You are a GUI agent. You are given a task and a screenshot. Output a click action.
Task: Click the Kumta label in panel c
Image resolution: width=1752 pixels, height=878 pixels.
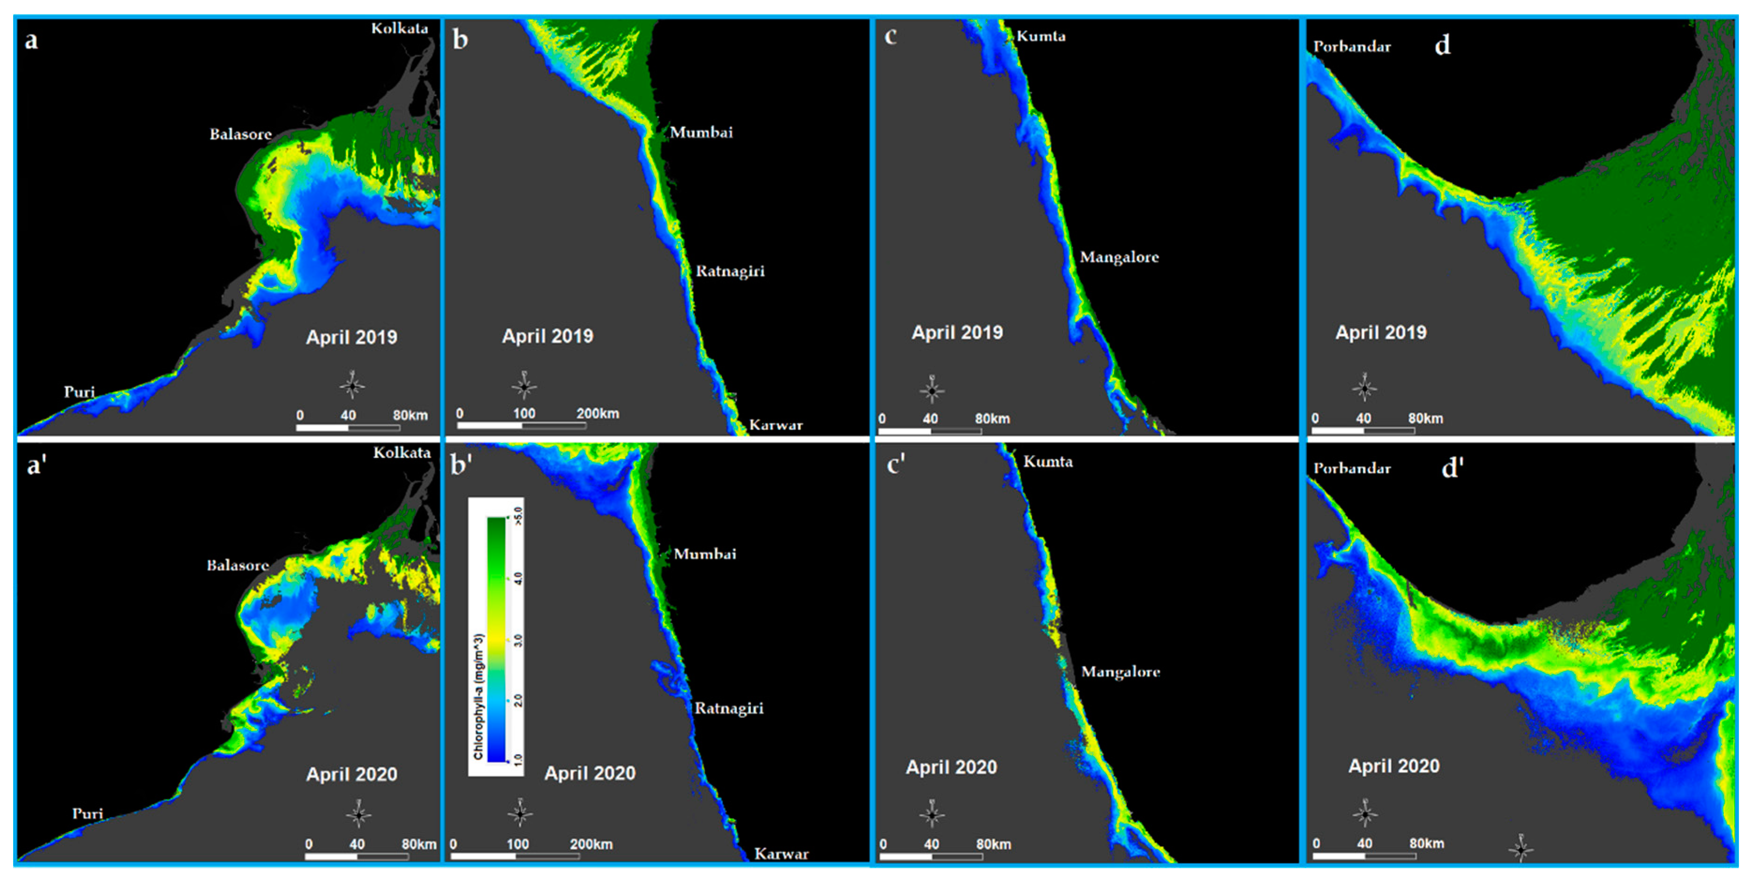pos(1041,37)
